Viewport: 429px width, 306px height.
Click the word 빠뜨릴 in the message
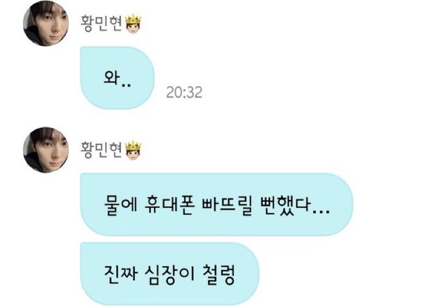click(x=226, y=205)
